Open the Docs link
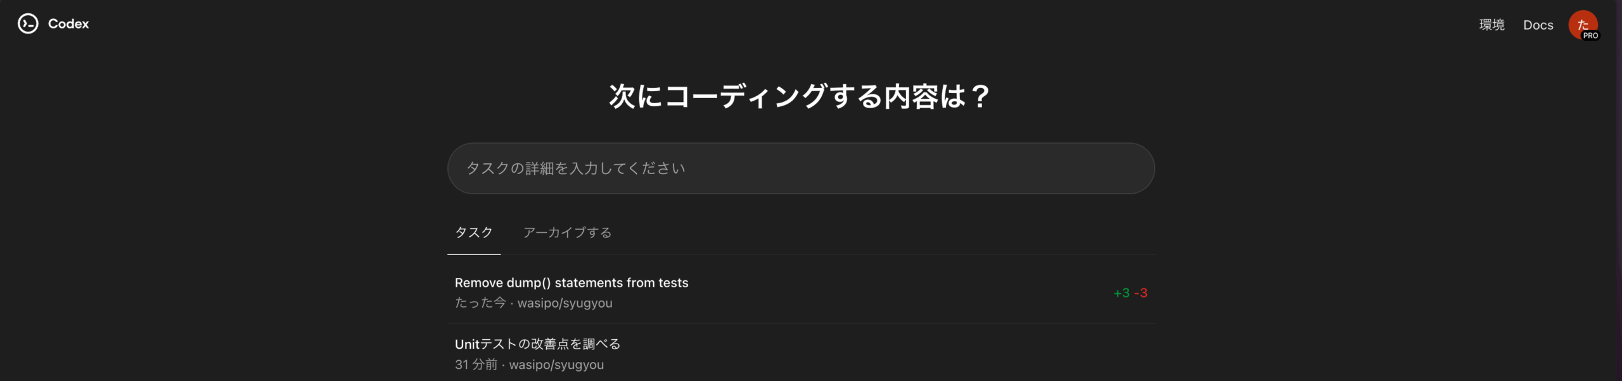Image resolution: width=1622 pixels, height=381 pixels. click(x=1538, y=25)
